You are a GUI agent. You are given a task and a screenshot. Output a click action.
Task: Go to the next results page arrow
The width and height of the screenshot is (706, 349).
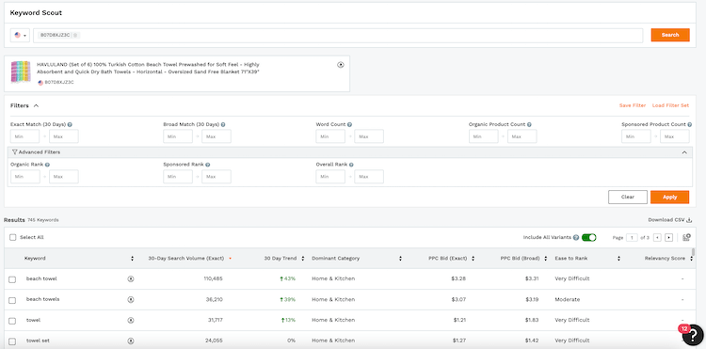pos(668,237)
